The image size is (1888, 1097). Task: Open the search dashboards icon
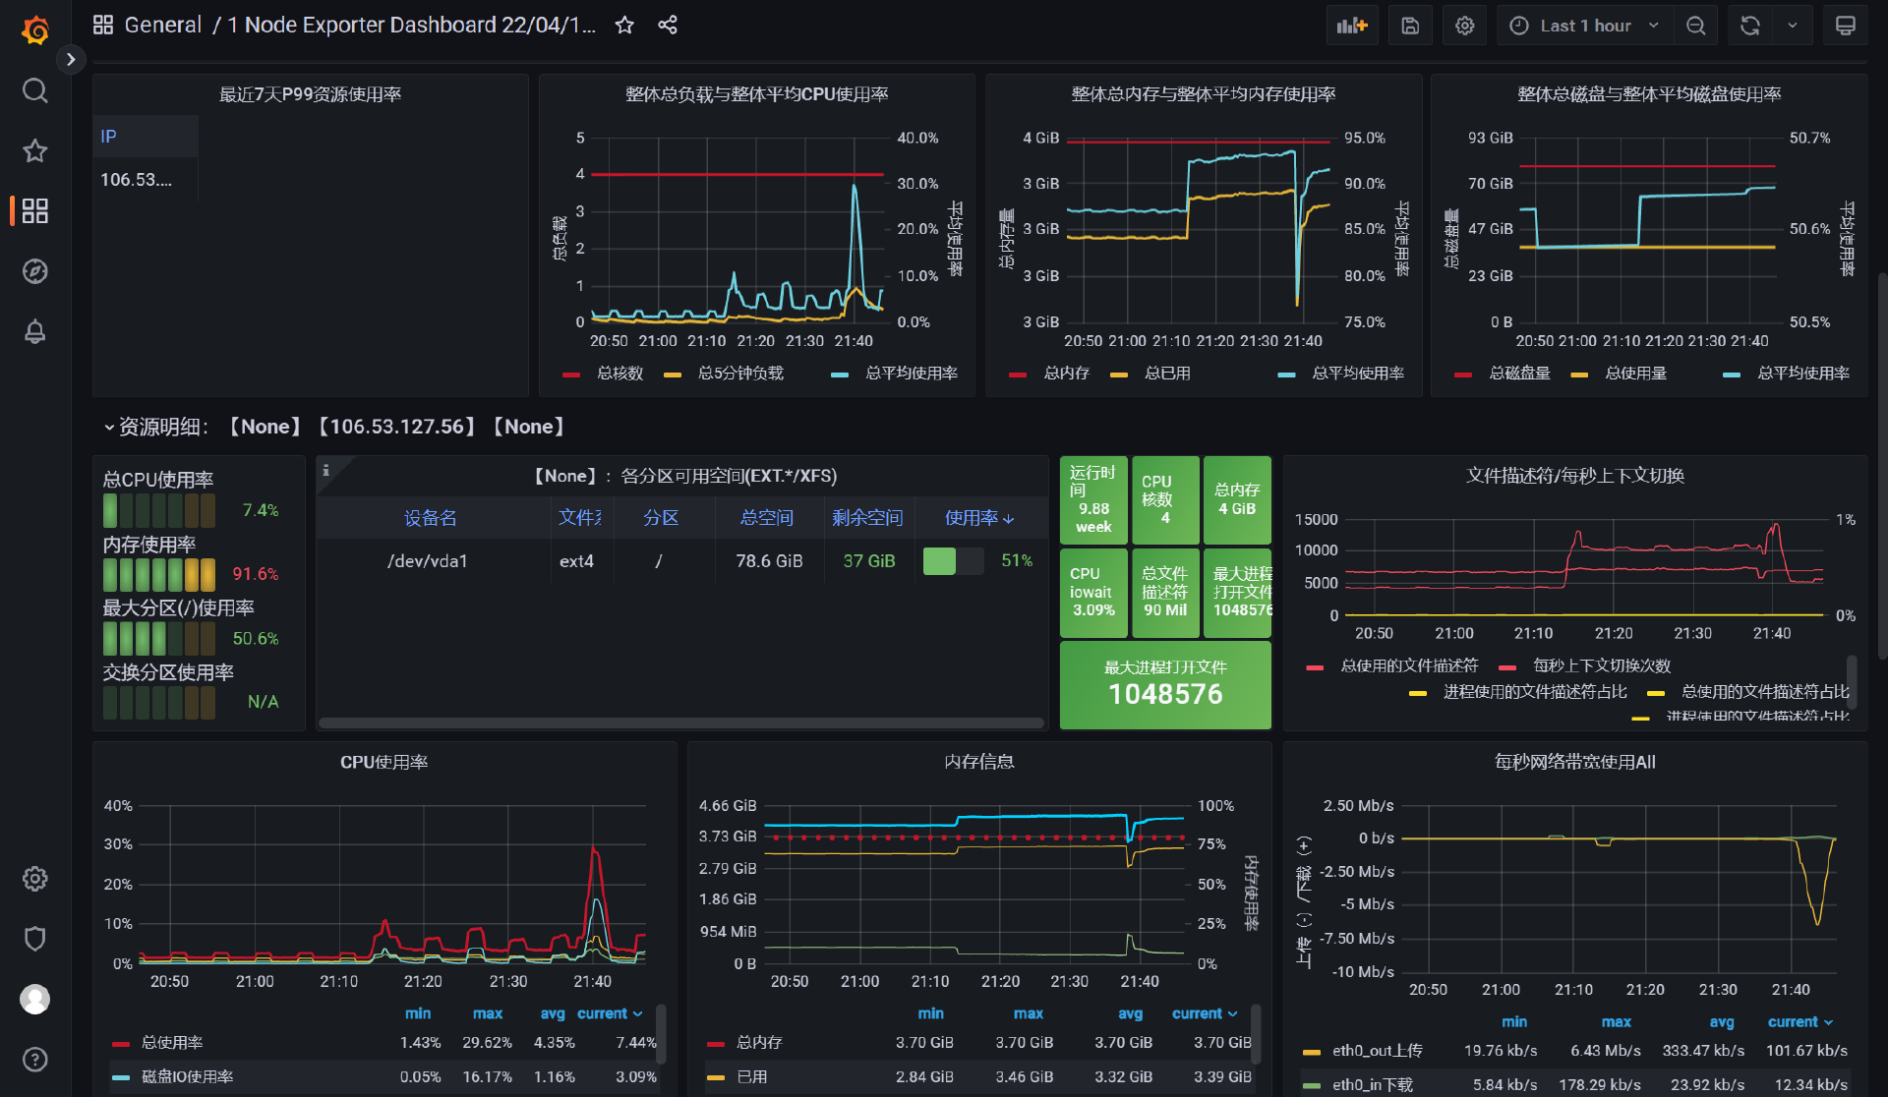35,91
